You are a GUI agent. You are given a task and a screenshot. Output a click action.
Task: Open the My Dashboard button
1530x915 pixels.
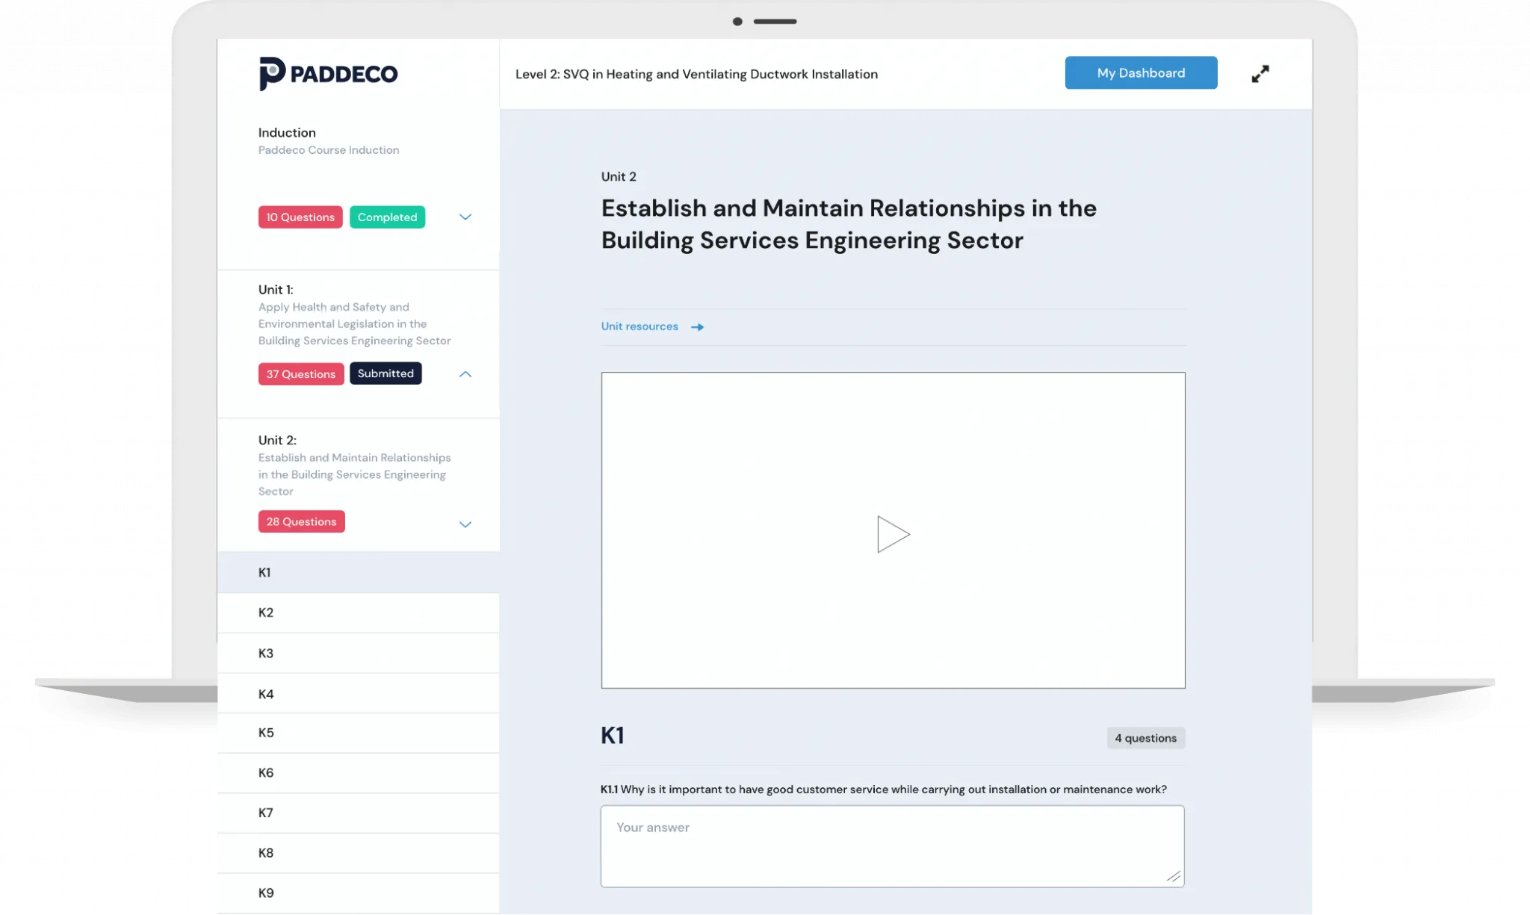coord(1141,72)
